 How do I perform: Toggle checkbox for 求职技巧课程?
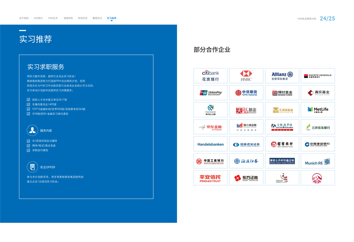(28, 150)
